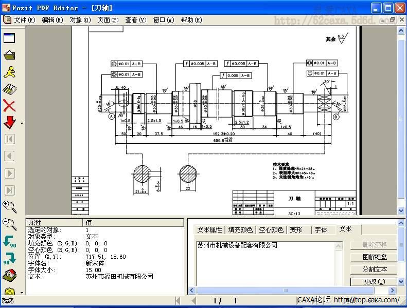Zoom out with the minus magnifier
Screen dimensions: 407x308
point(9,224)
